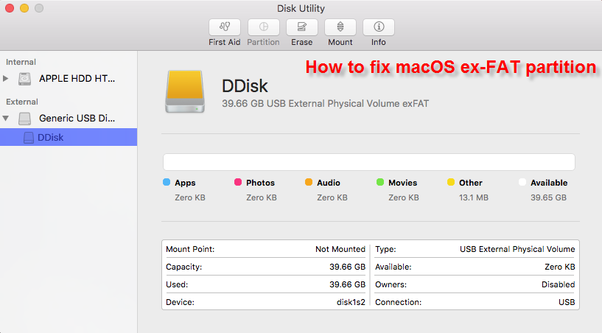Expand the APPLE HDD disclosure triangle
Screen dimensions: 602x333
click(6, 79)
